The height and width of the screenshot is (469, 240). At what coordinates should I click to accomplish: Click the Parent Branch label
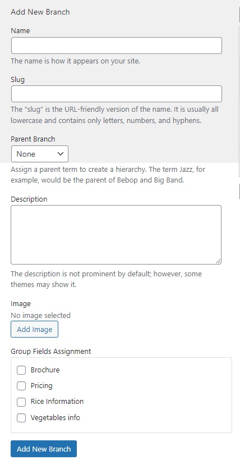click(33, 139)
